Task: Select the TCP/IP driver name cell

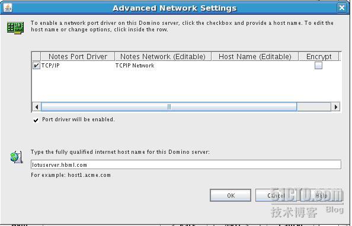Action: (x=78, y=66)
